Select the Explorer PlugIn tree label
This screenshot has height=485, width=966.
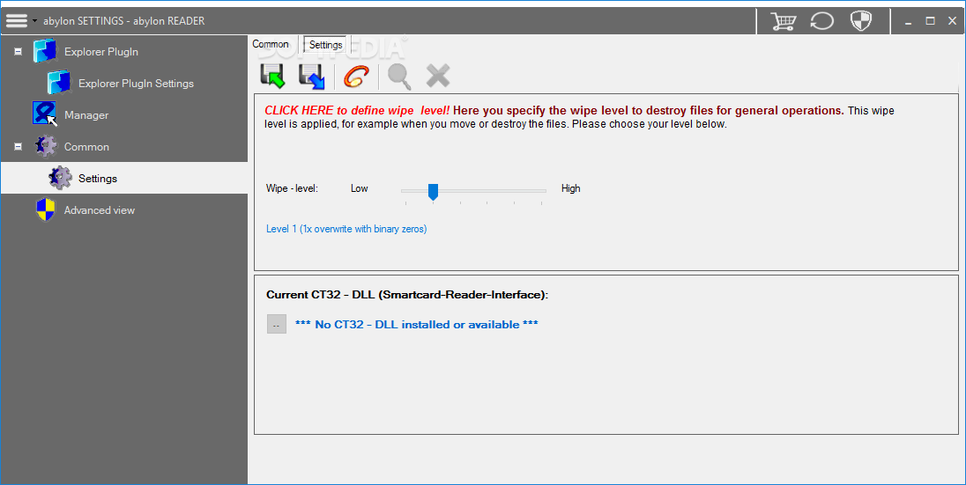coord(101,52)
